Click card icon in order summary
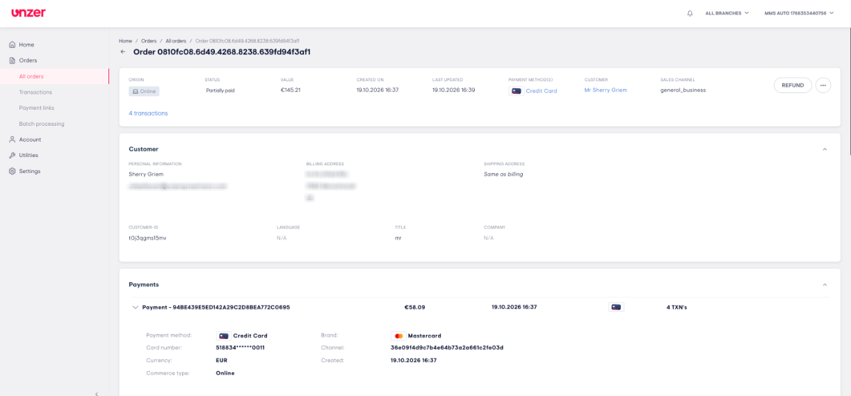The height and width of the screenshot is (396, 851). pos(516,91)
